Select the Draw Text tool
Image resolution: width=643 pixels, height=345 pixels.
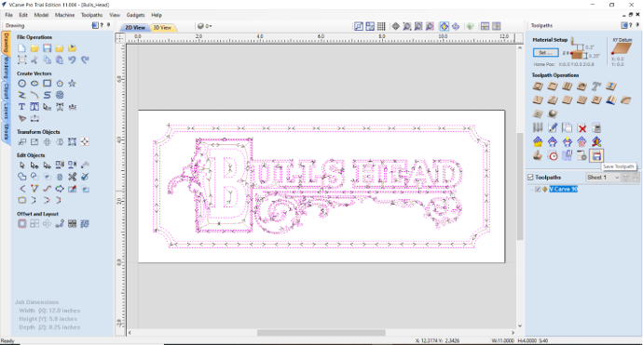point(22,107)
